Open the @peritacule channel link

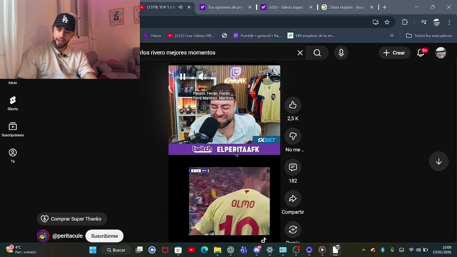pos(67,236)
